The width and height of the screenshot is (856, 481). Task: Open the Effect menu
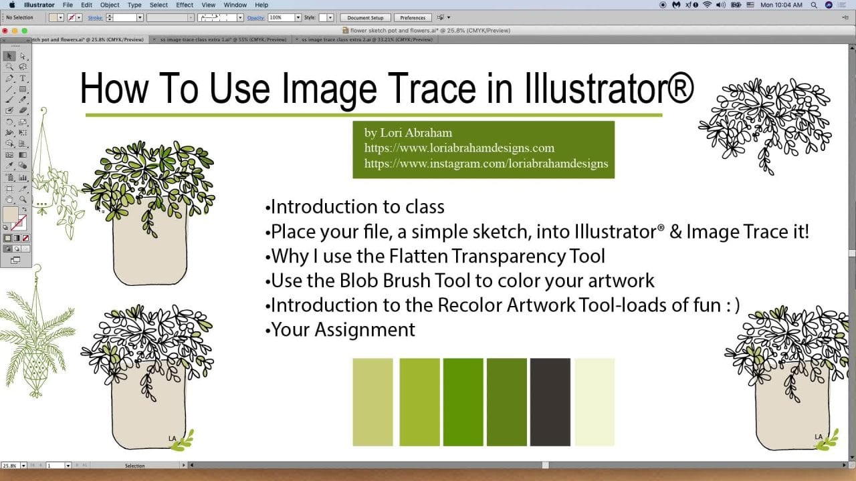tap(185, 5)
